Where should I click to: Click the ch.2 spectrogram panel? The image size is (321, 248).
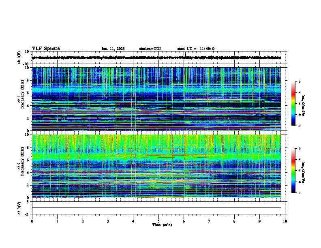tap(156, 166)
